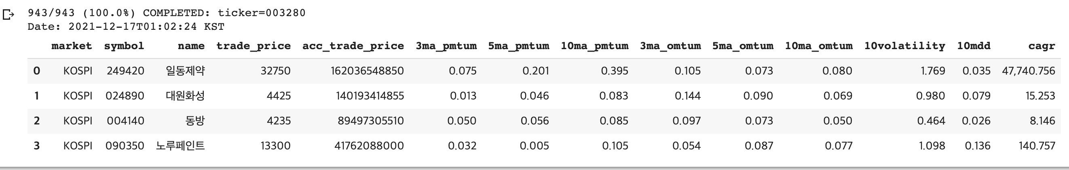This screenshot has height=170, width=1069.
Task: Click row index 3
Action: 36,145
